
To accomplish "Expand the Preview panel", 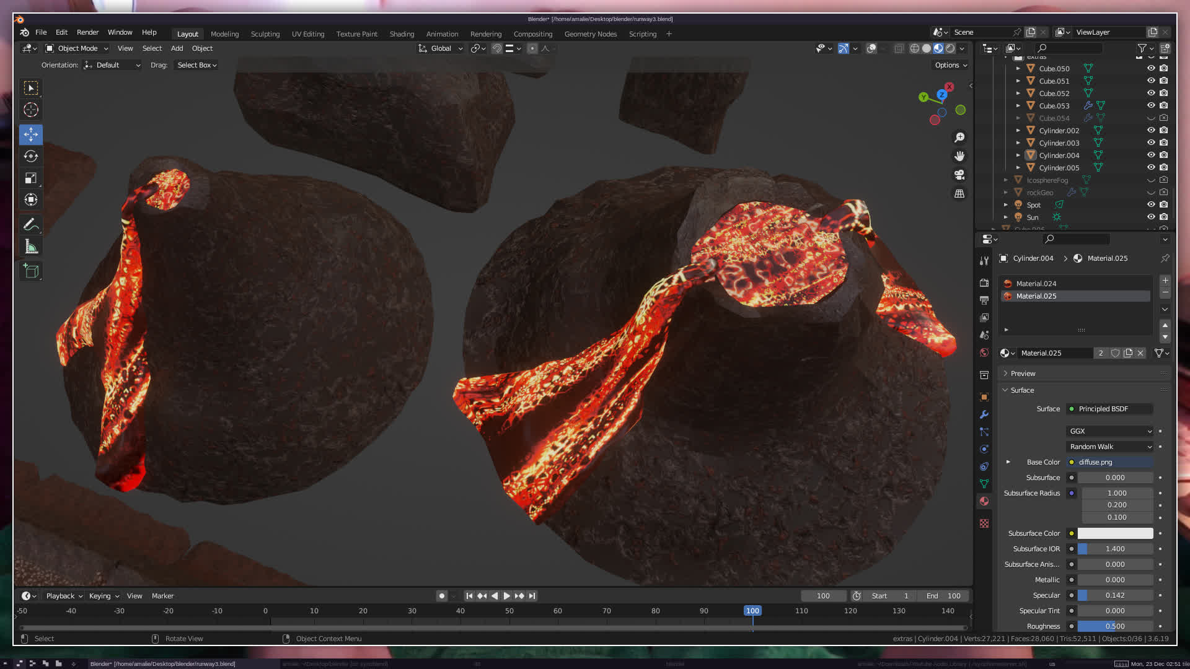I will click(x=1023, y=374).
